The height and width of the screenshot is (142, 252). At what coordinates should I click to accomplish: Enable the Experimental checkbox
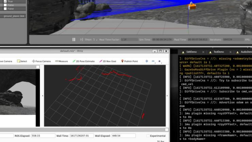(x=148, y=136)
